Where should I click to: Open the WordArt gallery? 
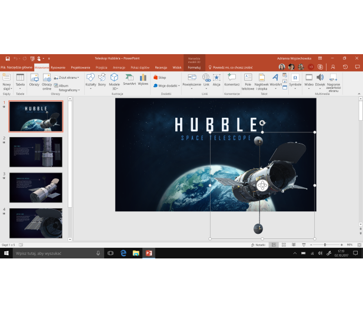(275, 82)
